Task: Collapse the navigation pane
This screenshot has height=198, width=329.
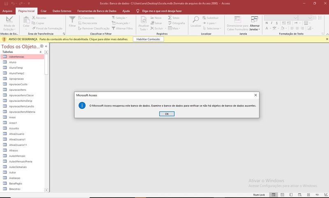Action: point(46,46)
